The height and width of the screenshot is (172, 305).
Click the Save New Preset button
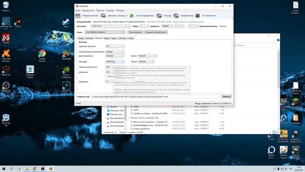coord(156,32)
